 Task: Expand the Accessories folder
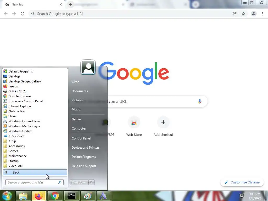(x=35, y=146)
